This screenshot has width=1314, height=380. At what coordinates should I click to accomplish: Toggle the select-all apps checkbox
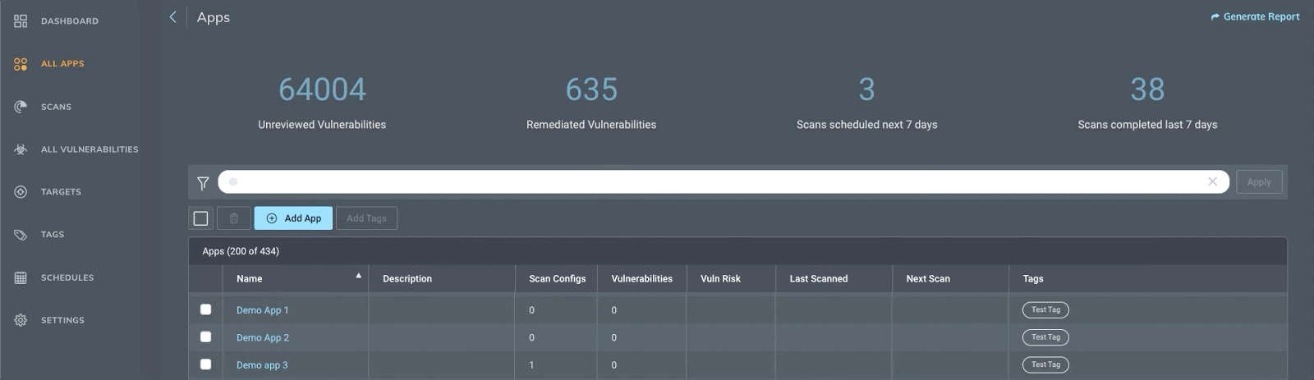coord(200,218)
